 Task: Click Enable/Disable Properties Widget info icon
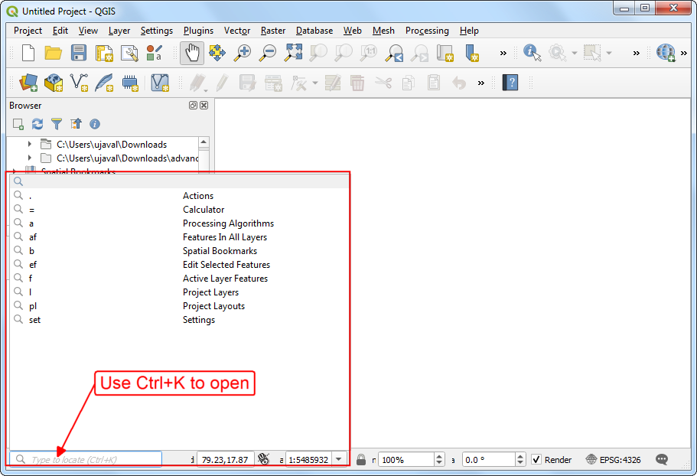coord(95,124)
